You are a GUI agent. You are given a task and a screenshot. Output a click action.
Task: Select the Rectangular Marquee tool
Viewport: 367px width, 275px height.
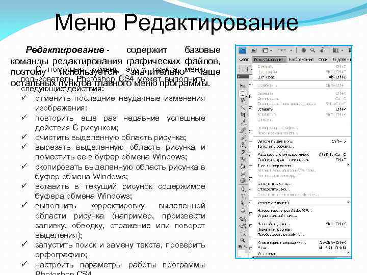243,93
